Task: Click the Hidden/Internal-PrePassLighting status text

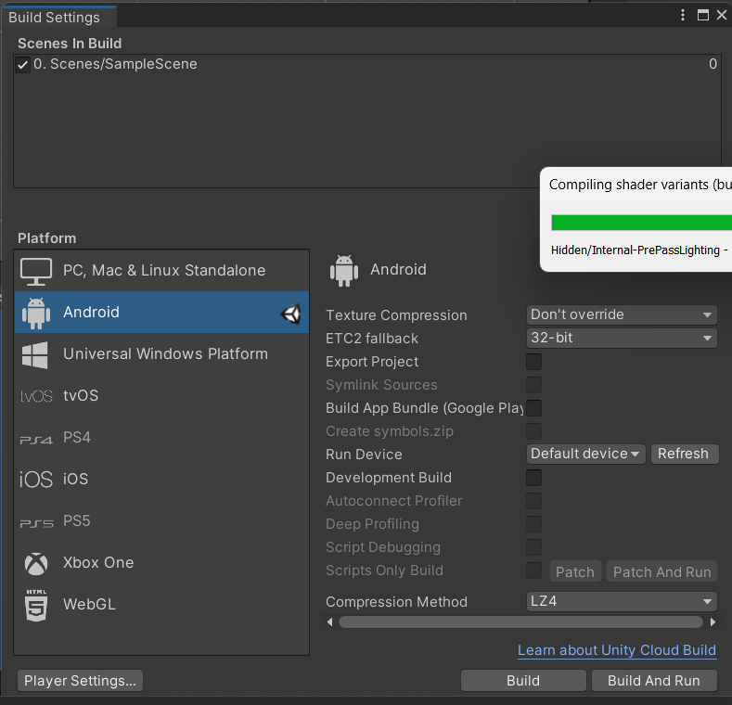Action: (639, 250)
